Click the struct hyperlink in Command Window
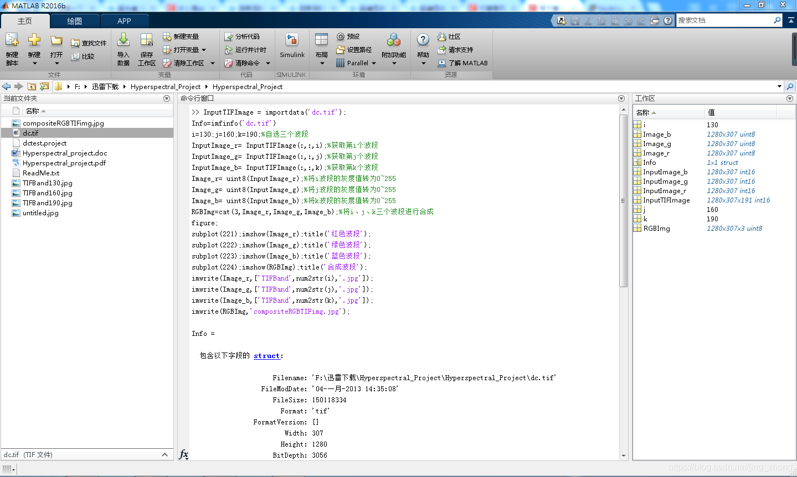 tap(266, 356)
